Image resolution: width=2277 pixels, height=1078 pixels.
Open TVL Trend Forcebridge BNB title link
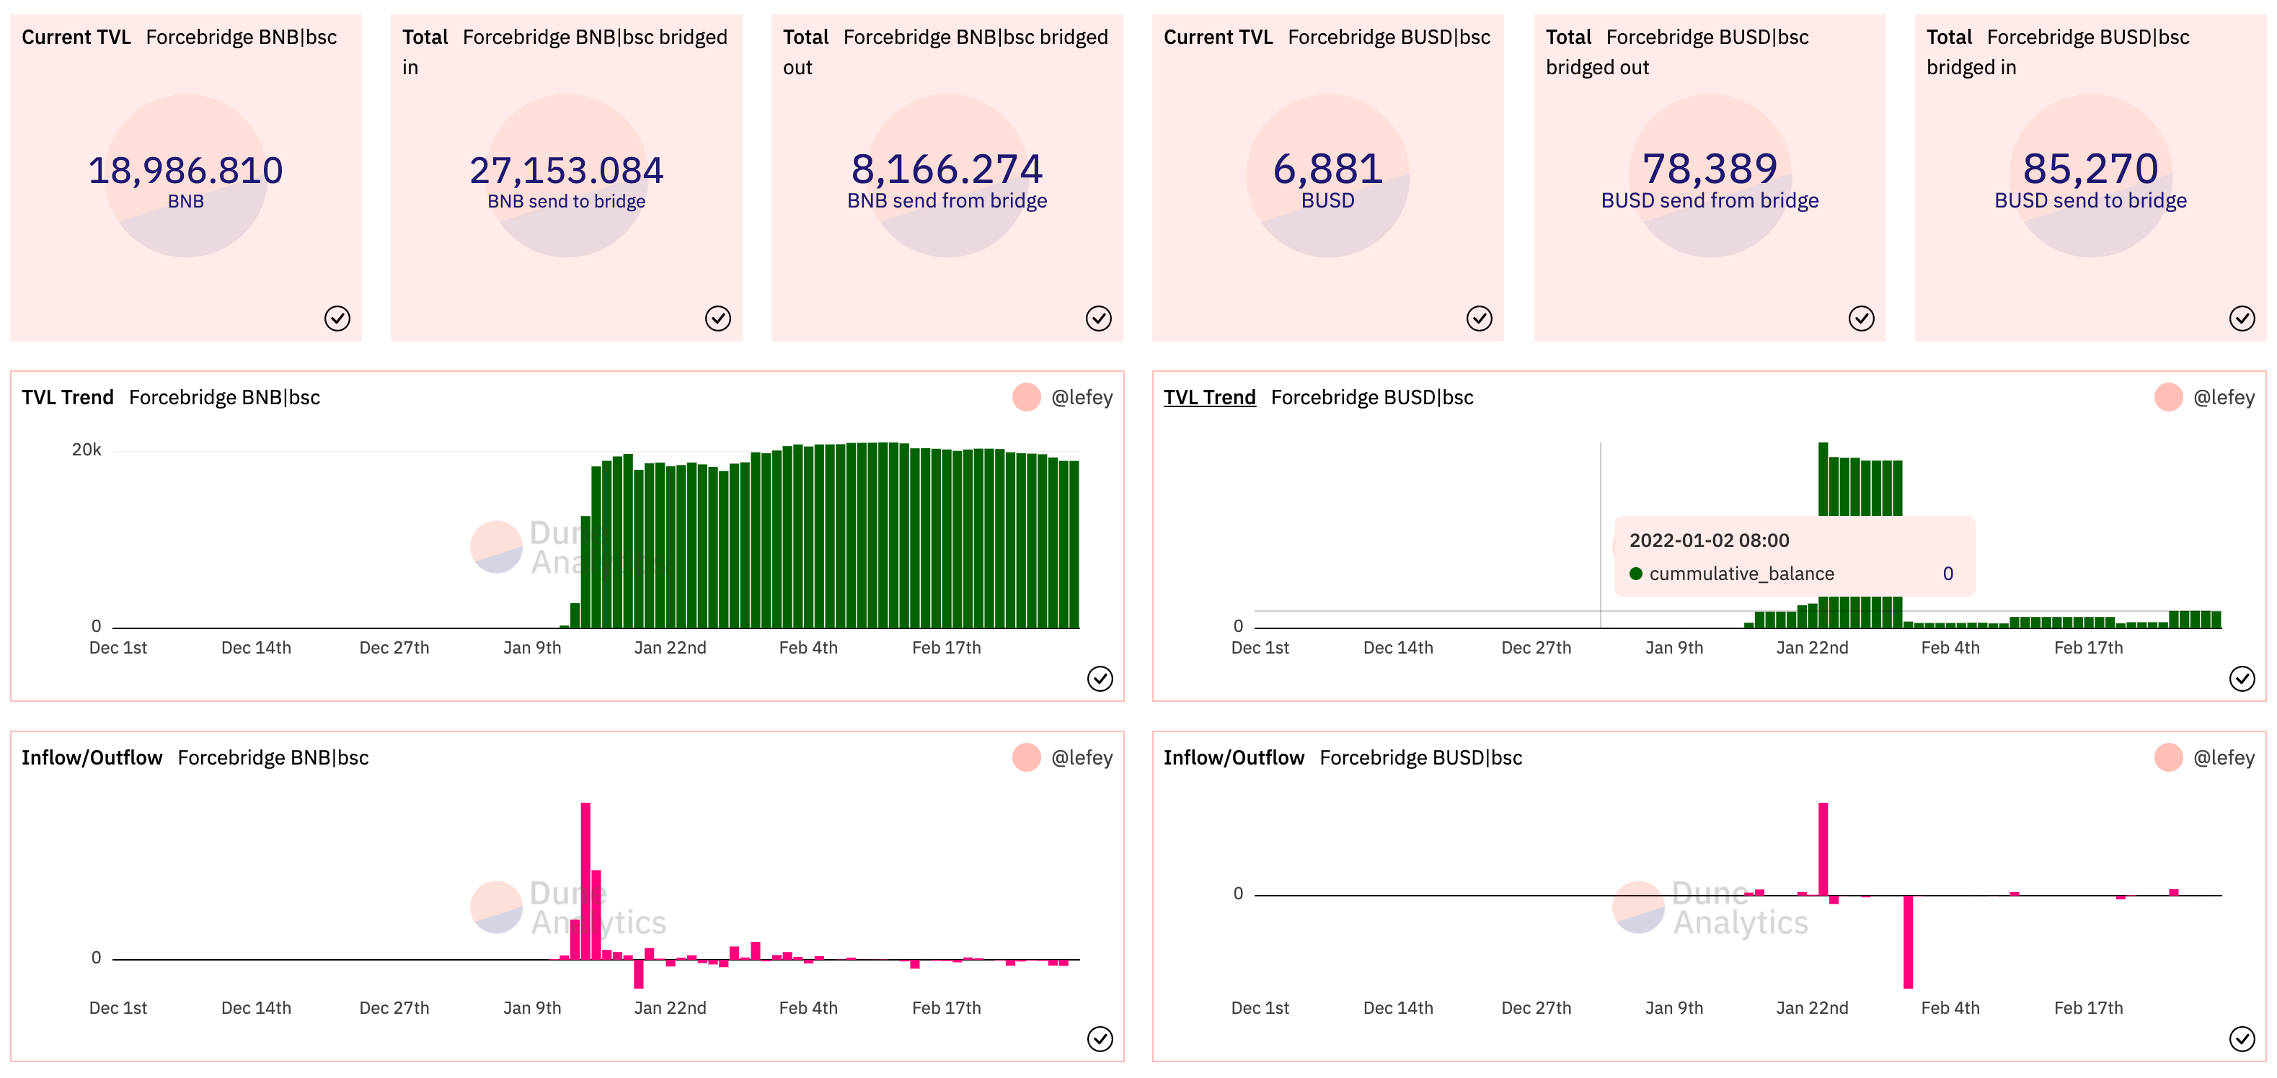67,398
